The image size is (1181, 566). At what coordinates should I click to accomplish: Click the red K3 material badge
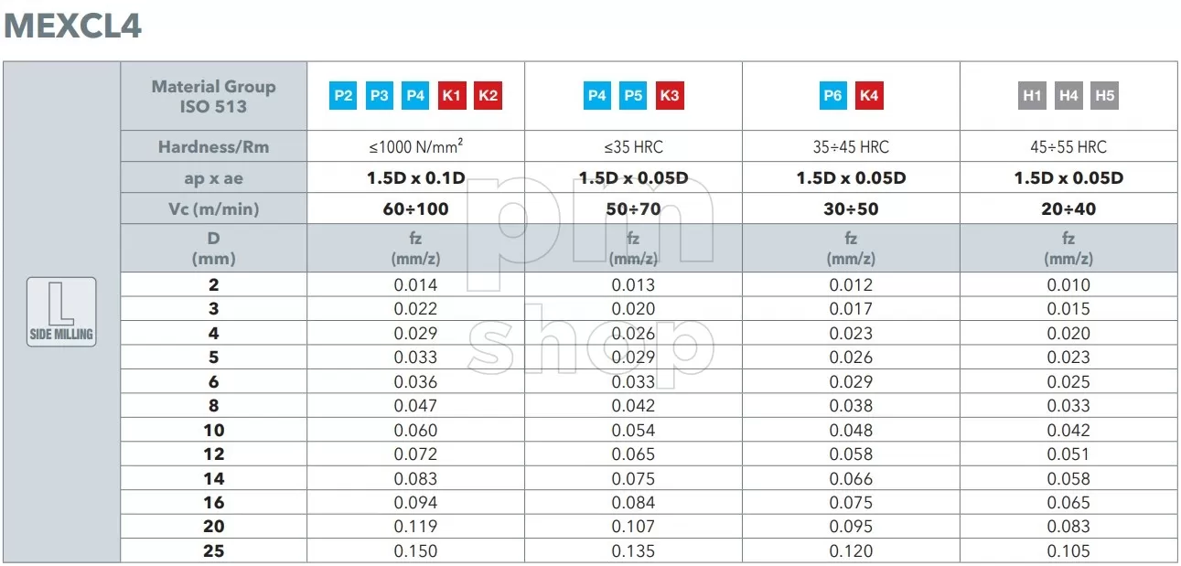click(670, 95)
